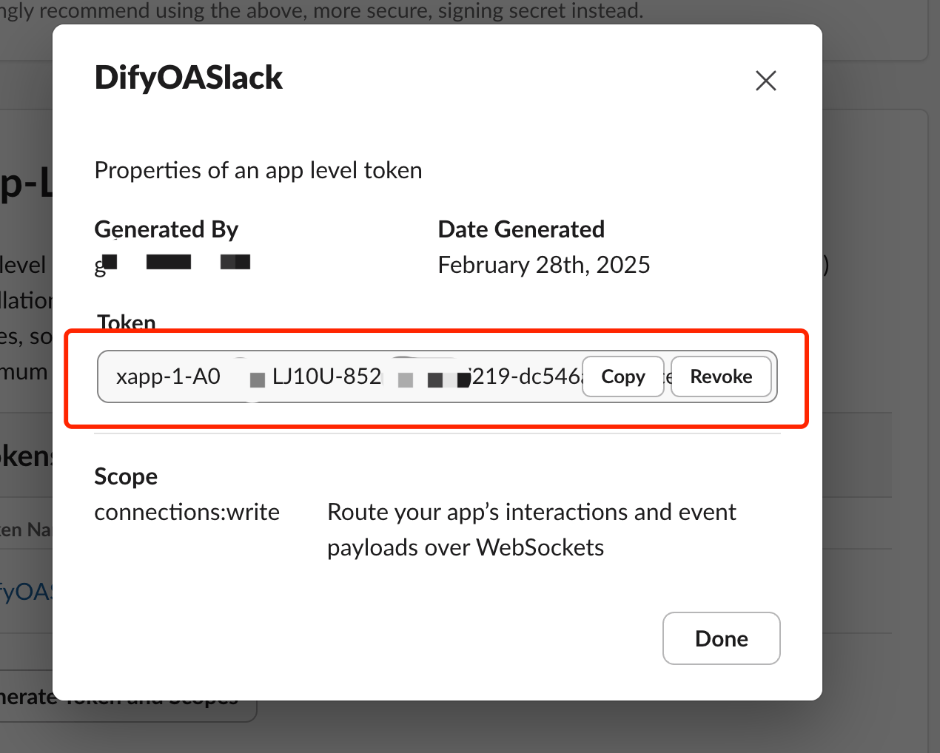
Task: Revoke the app-level token
Action: (721, 376)
